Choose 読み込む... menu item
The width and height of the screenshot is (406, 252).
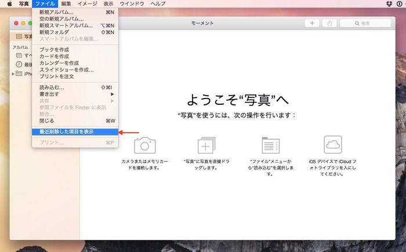click(75, 87)
